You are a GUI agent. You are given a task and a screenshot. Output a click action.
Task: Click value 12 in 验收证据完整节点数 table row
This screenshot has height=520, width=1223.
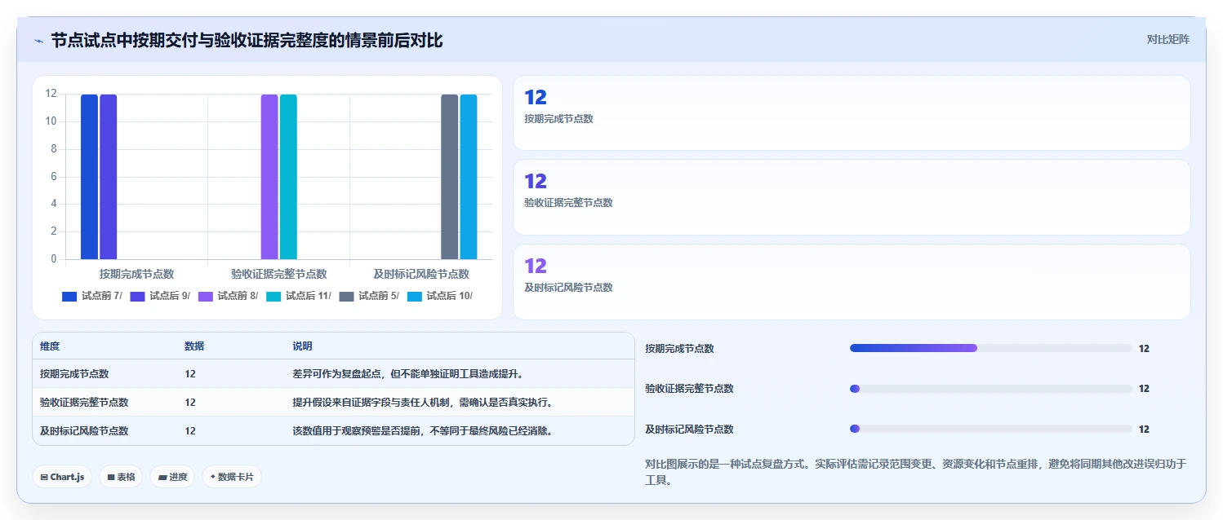[190, 403]
